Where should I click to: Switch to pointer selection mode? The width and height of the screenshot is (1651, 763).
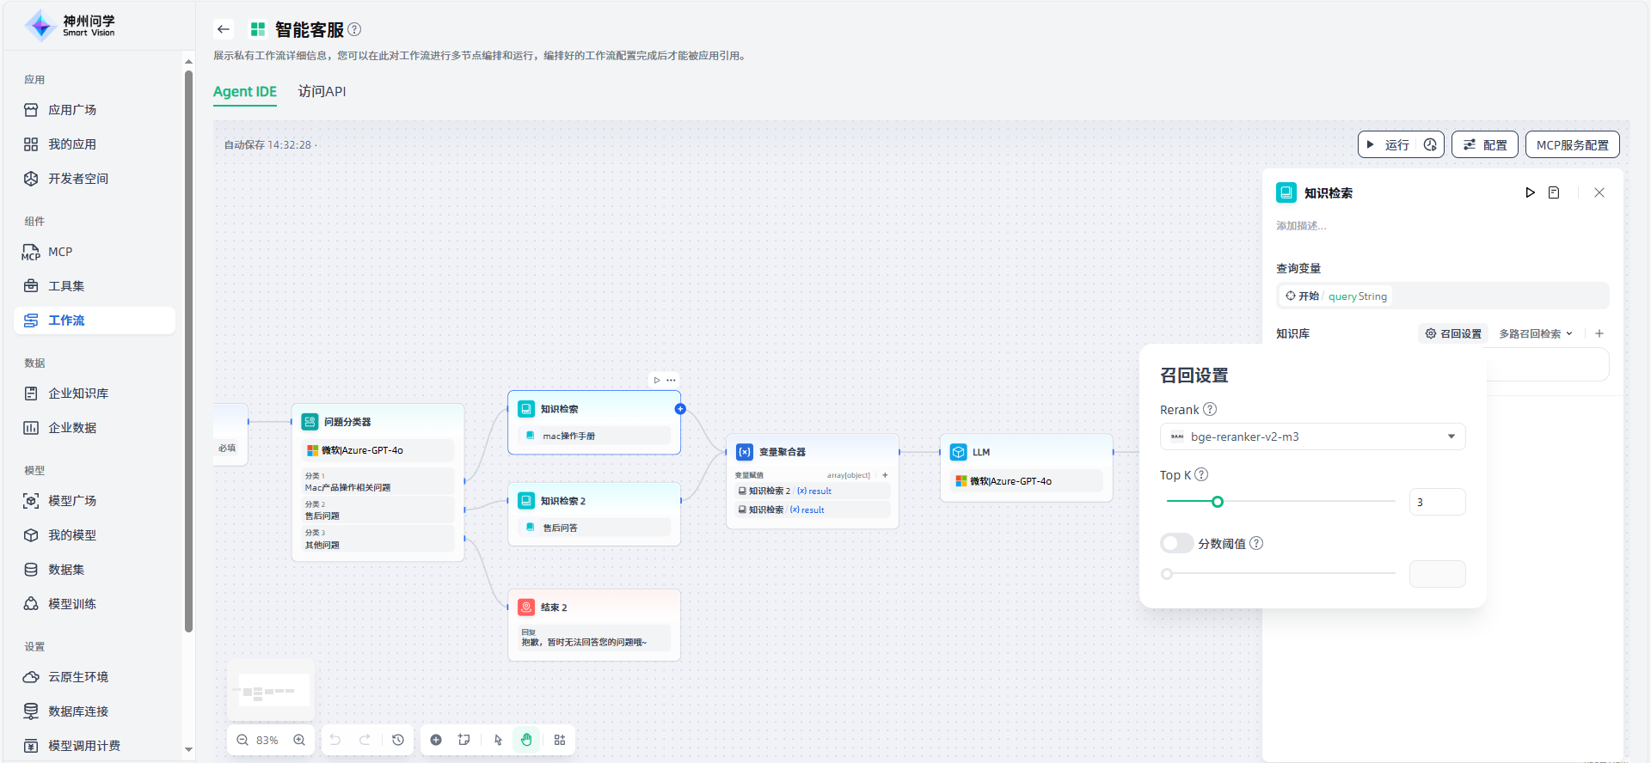pyautogui.click(x=498, y=740)
